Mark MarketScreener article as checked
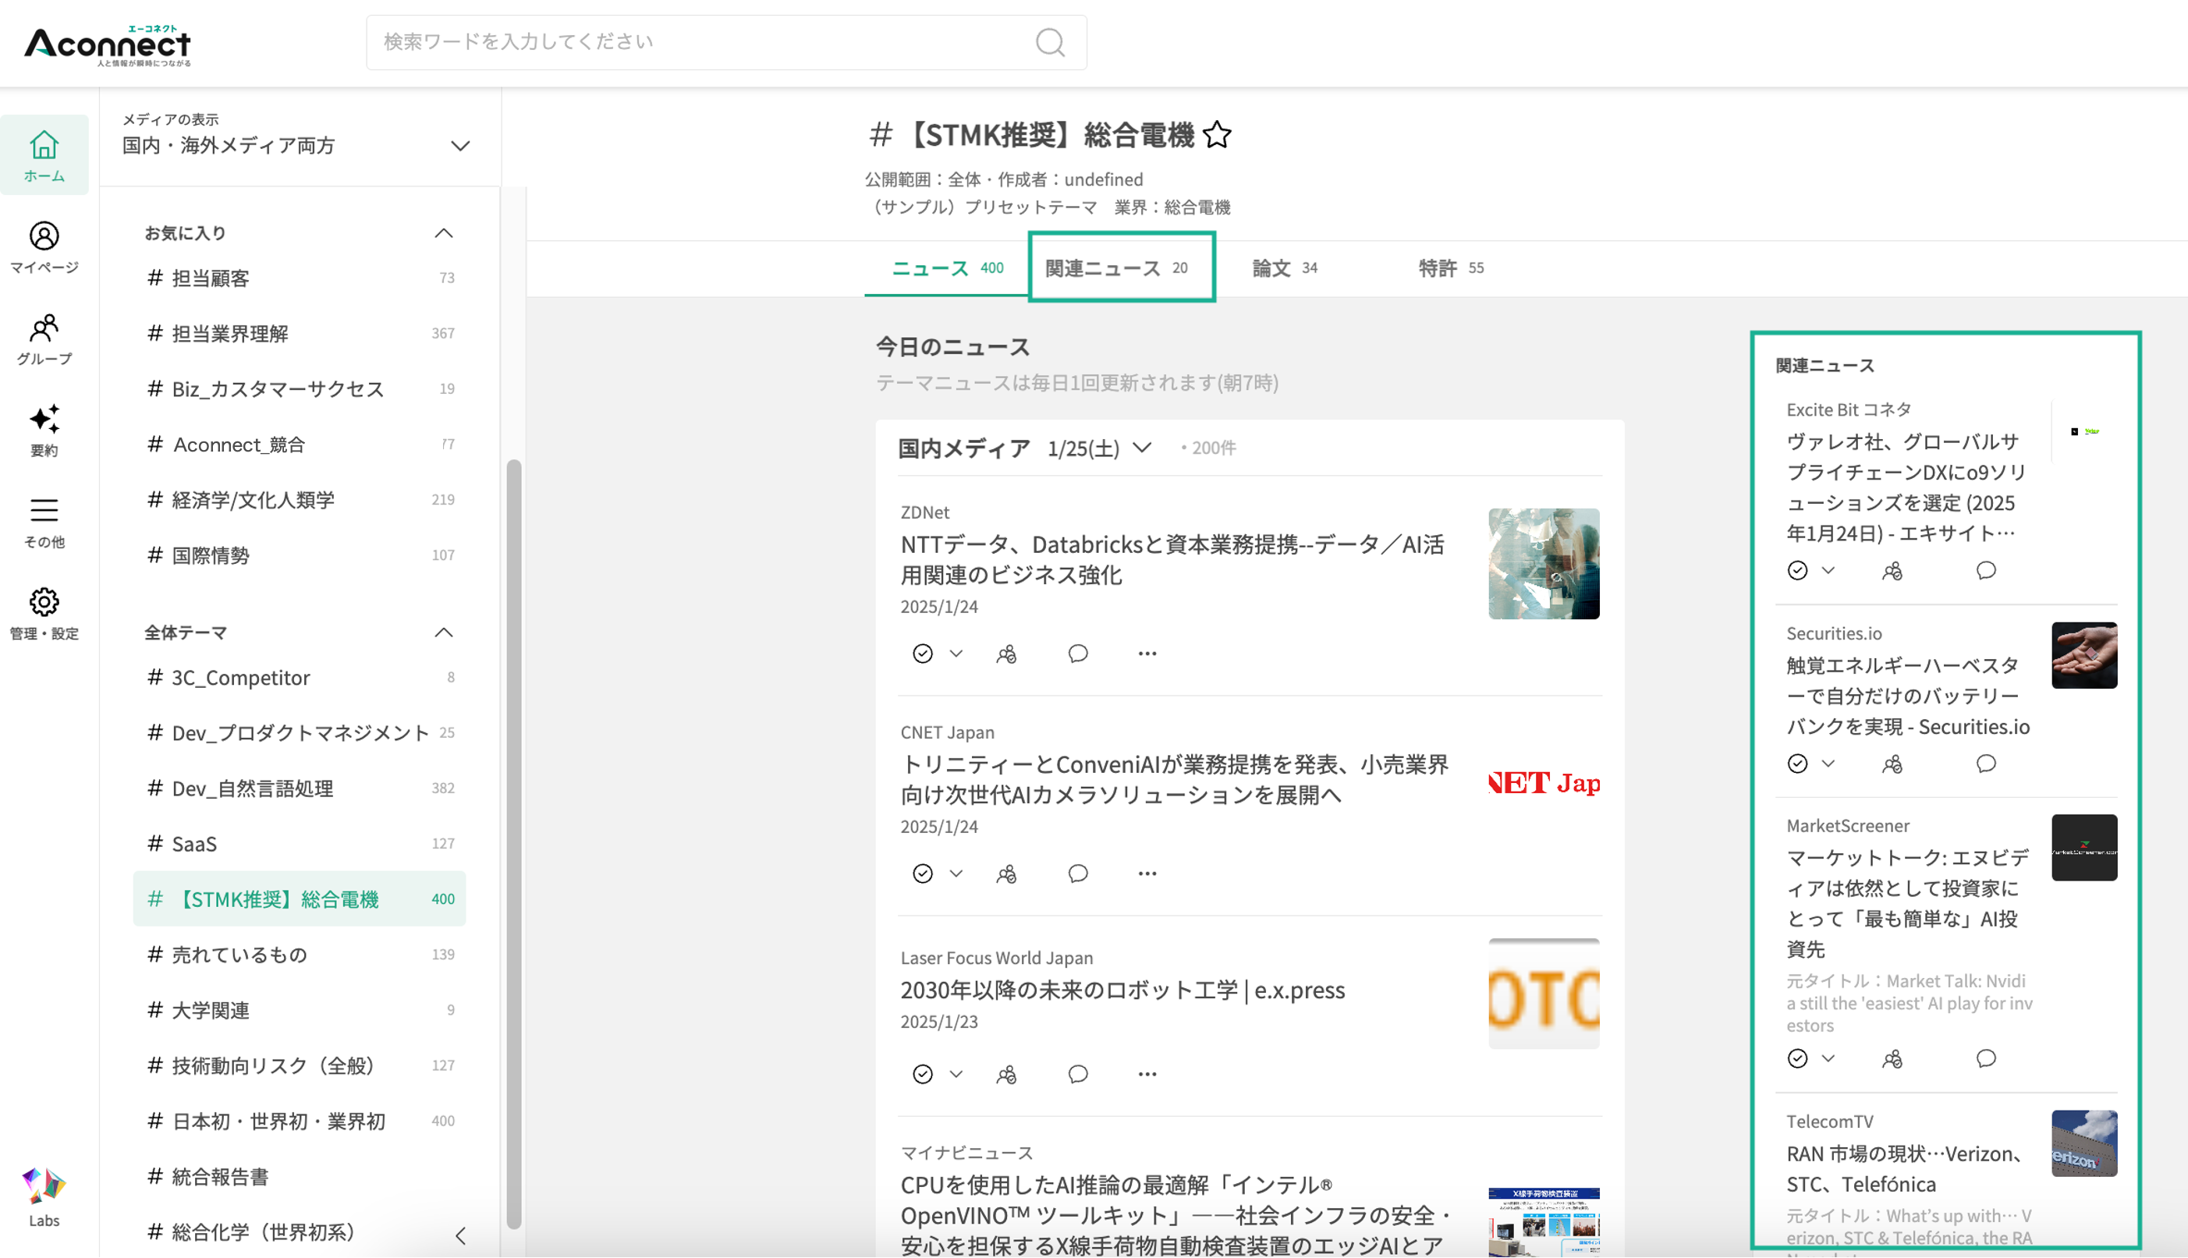Image resolution: width=2188 pixels, height=1258 pixels. coord(1797,1059)
